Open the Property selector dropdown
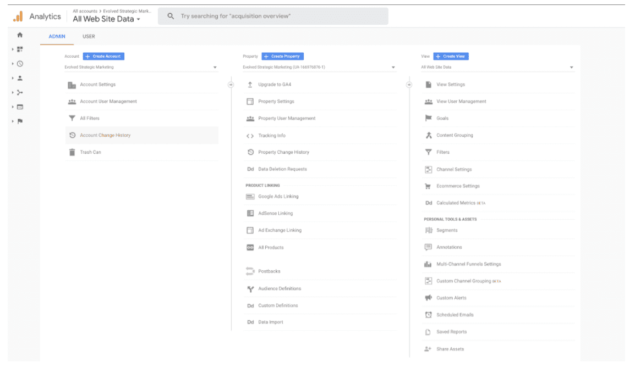The image size is (635, 368). point(319,68)
